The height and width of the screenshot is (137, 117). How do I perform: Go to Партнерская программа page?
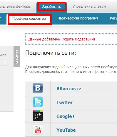pos(78,18)
